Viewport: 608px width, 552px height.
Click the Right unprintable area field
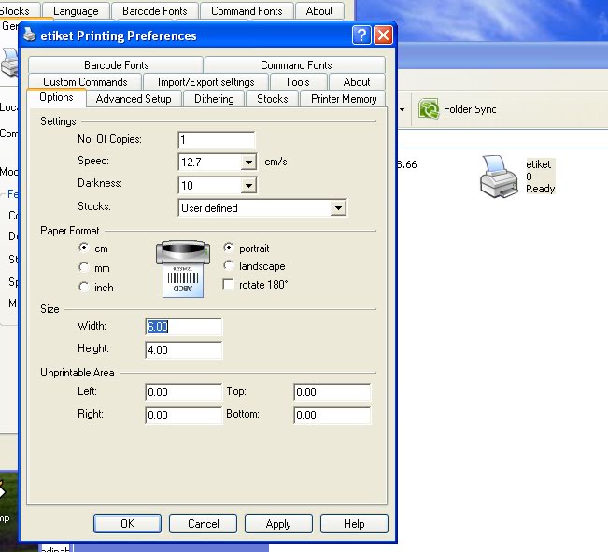point(184,415)
